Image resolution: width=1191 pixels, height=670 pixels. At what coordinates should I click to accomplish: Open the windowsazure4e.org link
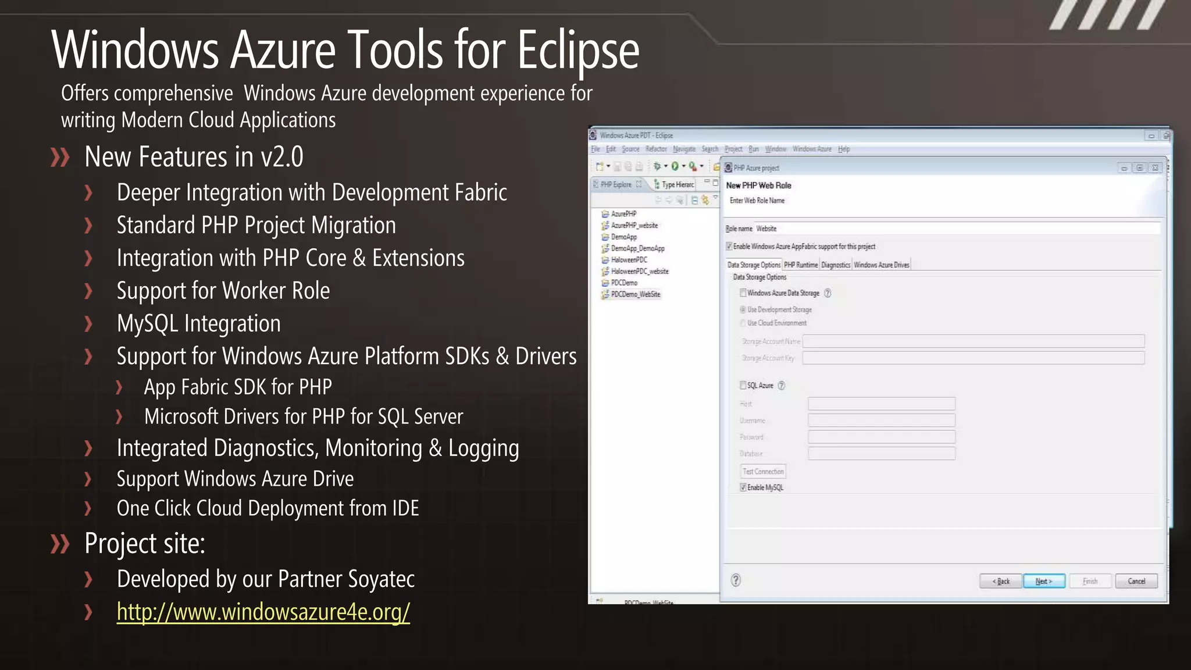tap(263, 612)
